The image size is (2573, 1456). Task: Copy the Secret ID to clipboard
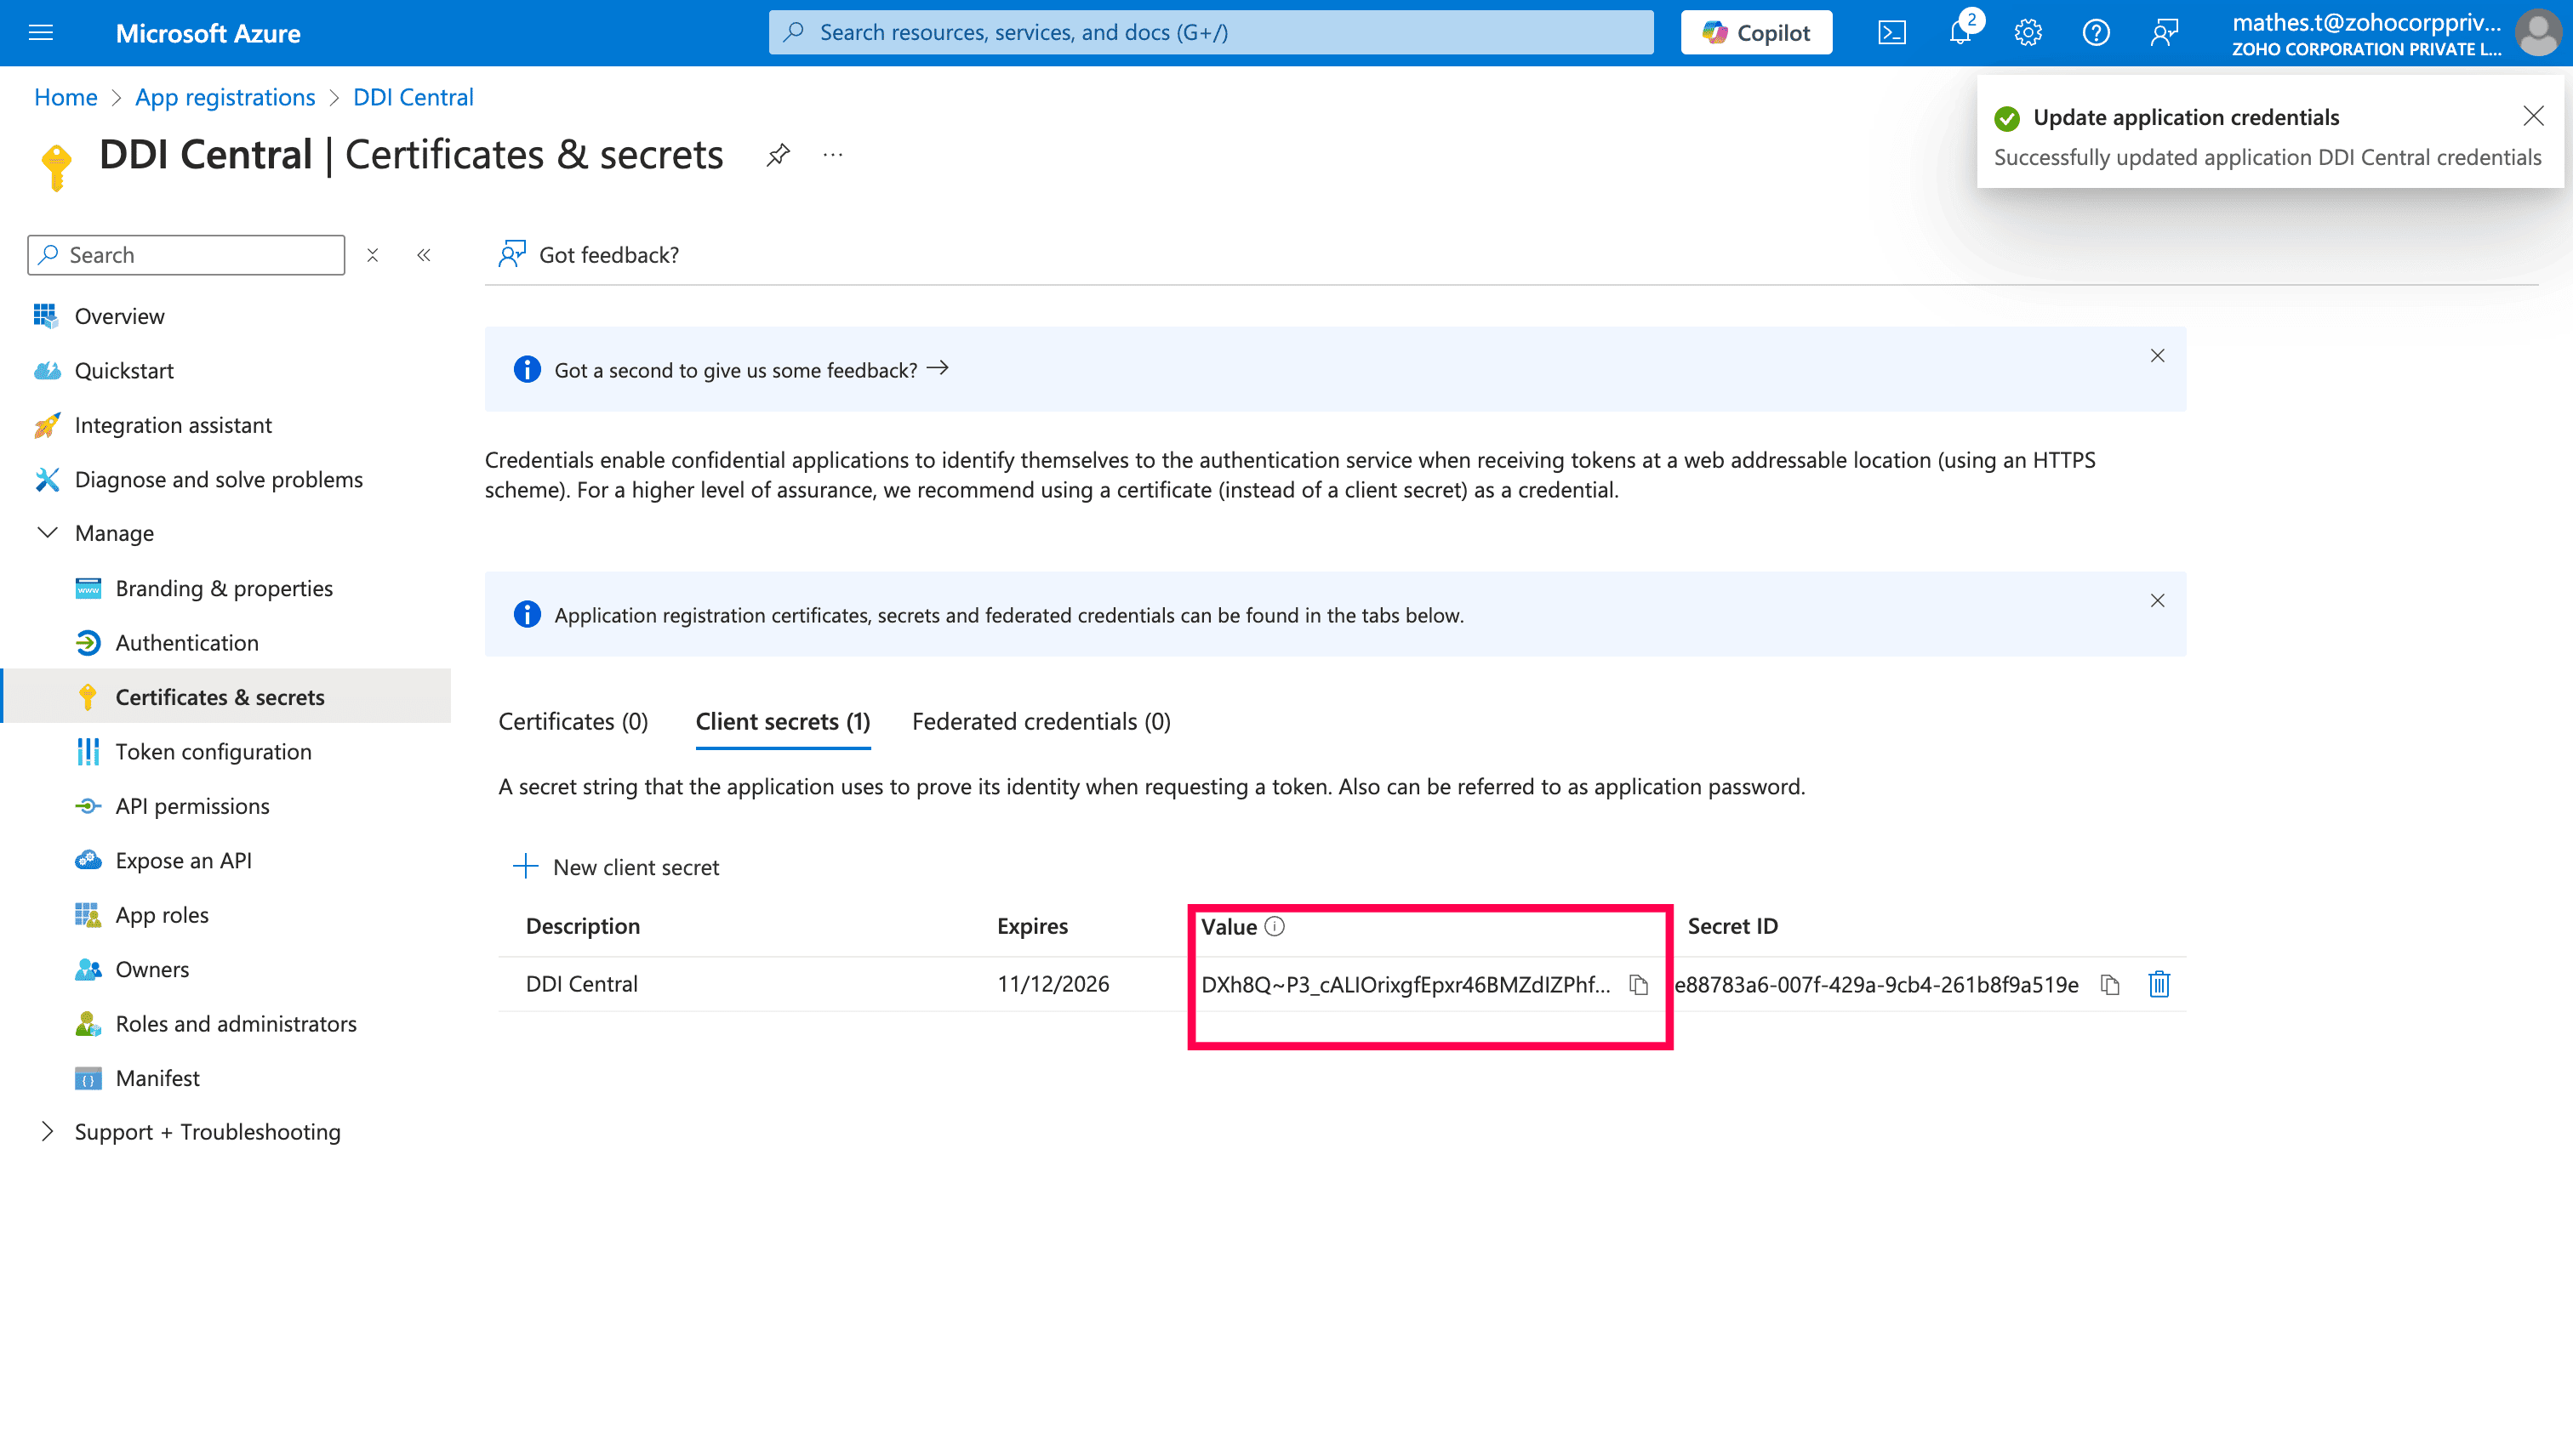[2110, 985]
